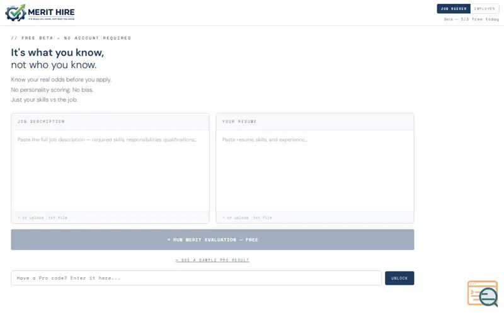
Task: Click "Just your skills vs the job." text
Action: [x=44, y=100]
